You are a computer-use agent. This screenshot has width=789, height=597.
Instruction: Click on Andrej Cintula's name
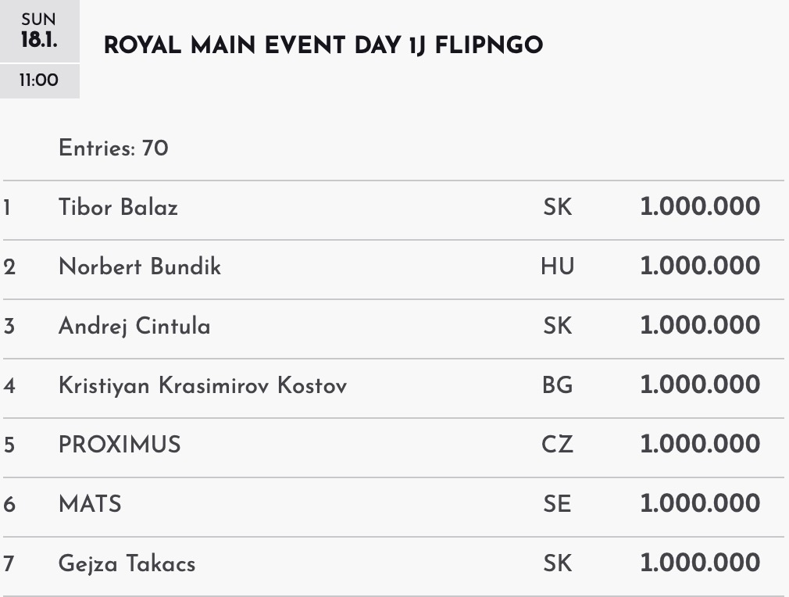point(134,327)
